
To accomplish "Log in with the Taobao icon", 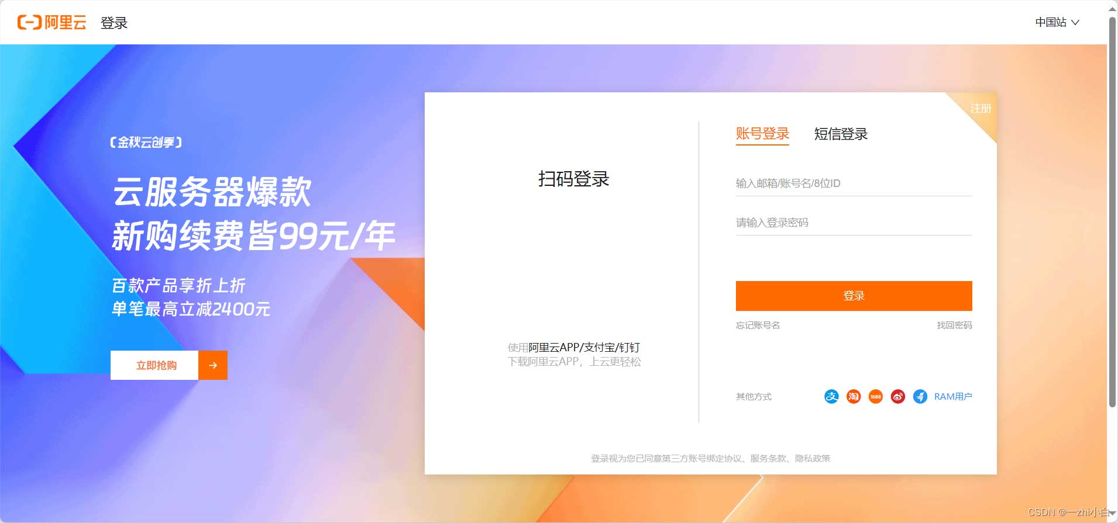I will [x=854, y=397].
